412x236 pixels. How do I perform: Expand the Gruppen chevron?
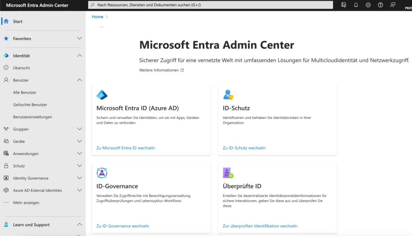[79, 129]
